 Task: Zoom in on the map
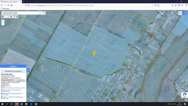[x=3, y=21]
